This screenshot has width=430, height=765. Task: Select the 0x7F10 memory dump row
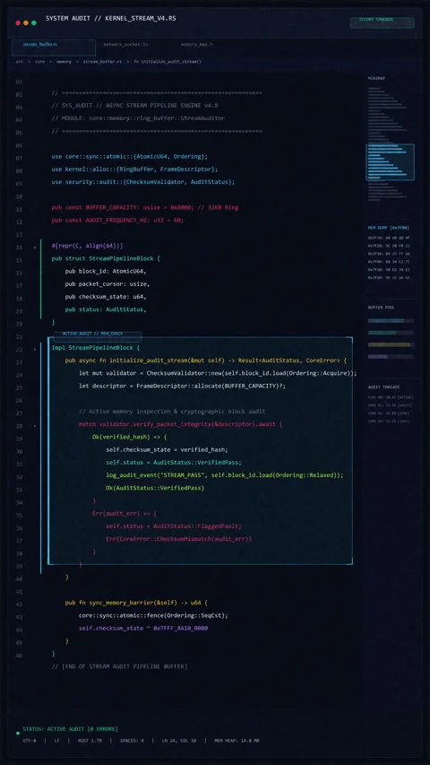[x=389, y=238]
